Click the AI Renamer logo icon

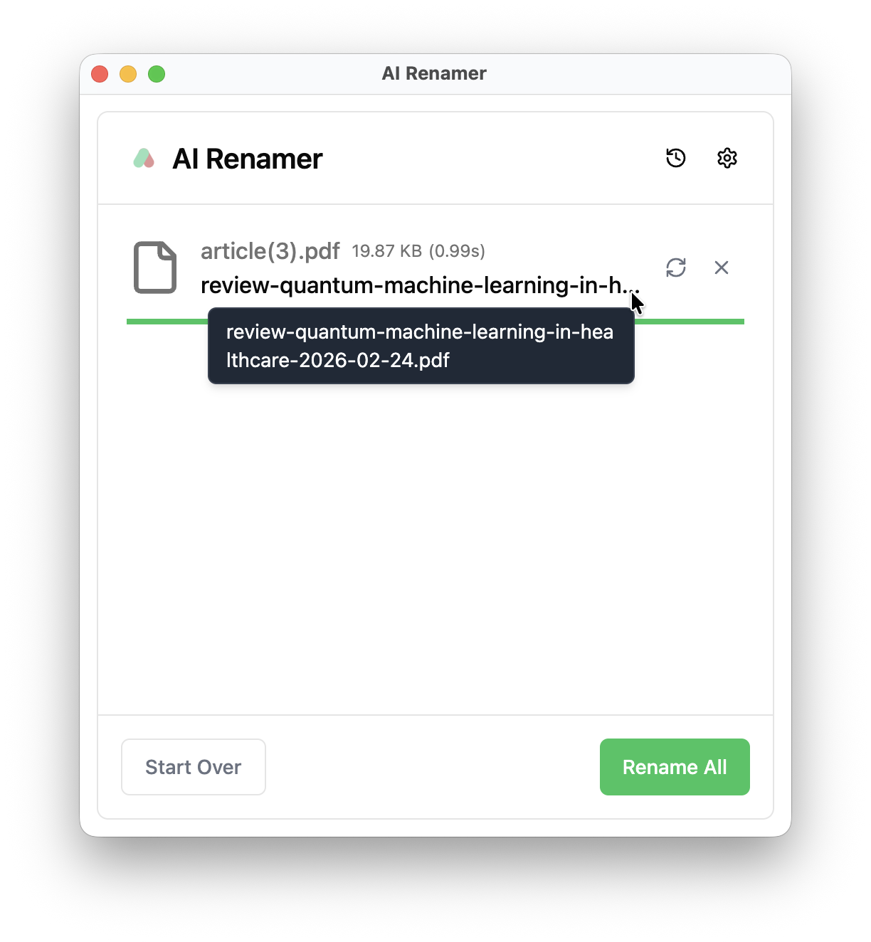pos(144,158)
